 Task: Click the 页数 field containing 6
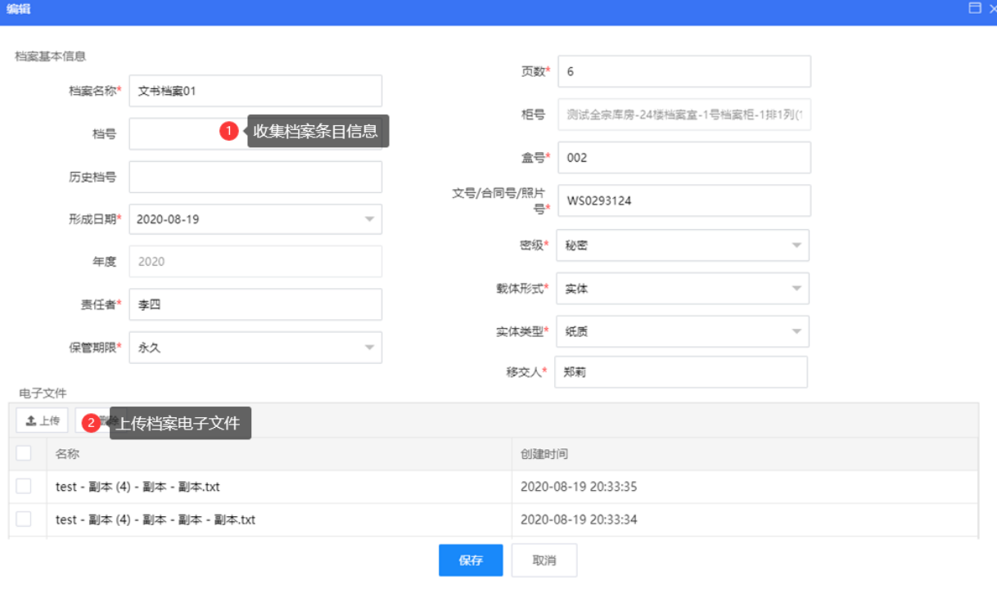point(683,71)
